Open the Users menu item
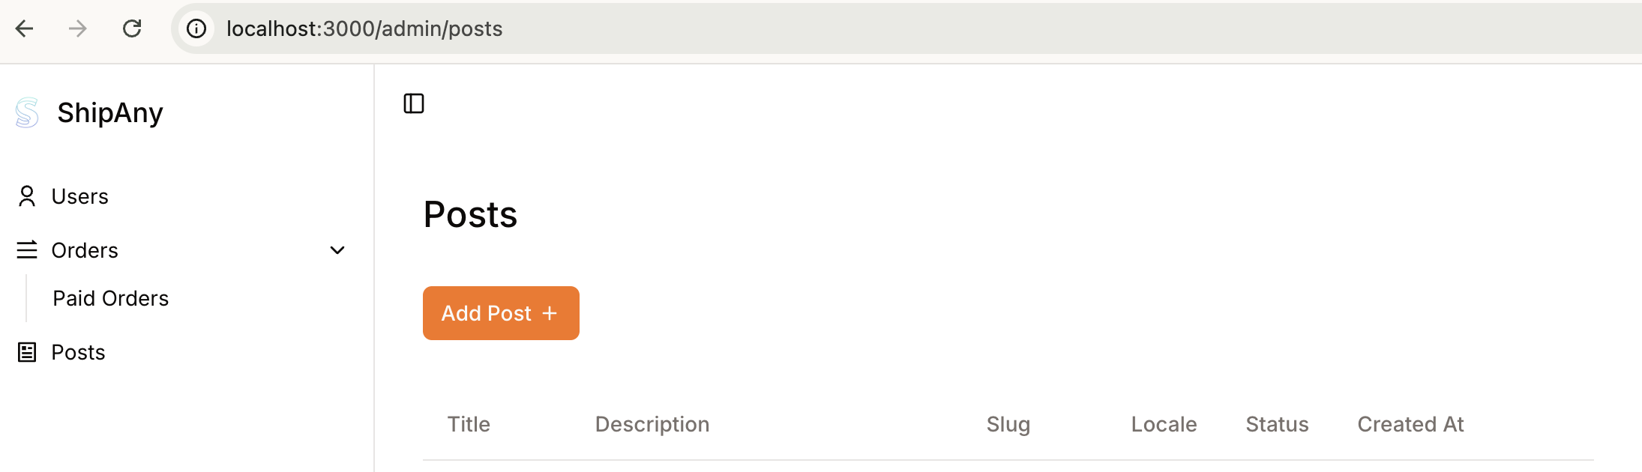This screenshot has height=472, width=1642. pyautogui.click(x=80, y=196)
